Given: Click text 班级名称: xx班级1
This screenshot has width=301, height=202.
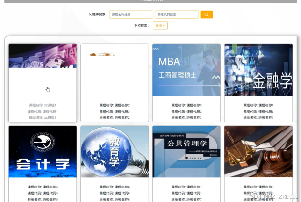Looking at the screenshot, I should click(43, 118).
